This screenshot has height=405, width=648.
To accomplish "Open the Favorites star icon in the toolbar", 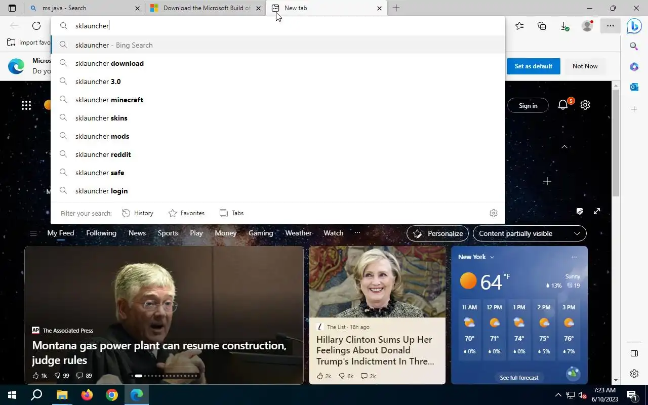I will coord(519,26).
